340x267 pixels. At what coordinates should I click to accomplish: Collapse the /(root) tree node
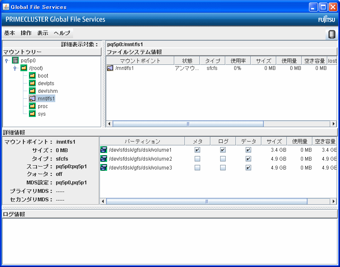15,68
